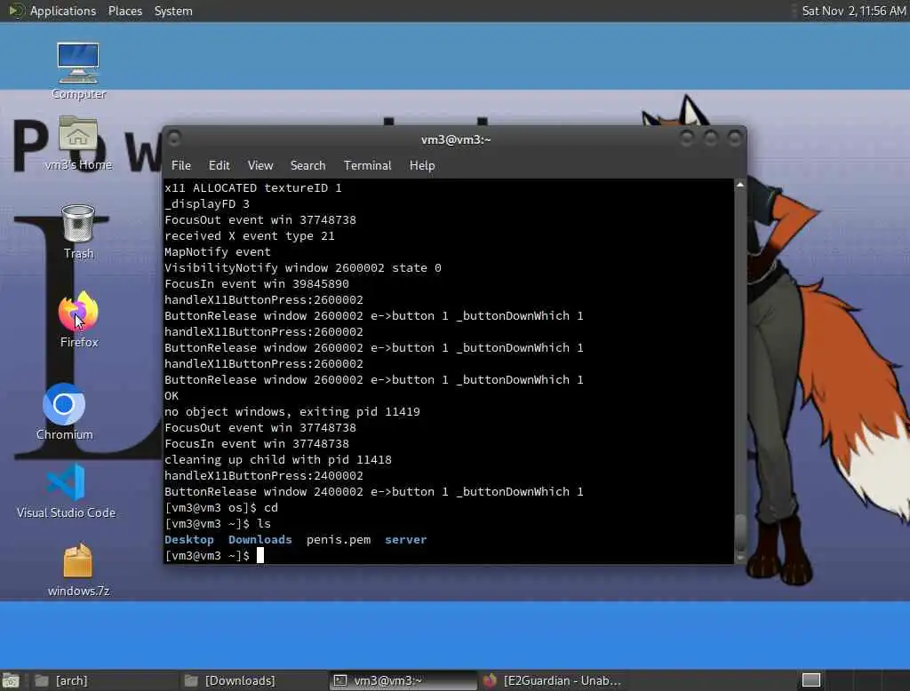Screen dimensions: 910x691
Task: Click the '[vm3@vm3 os]$ cd' command line
Action: coord(221,508)
